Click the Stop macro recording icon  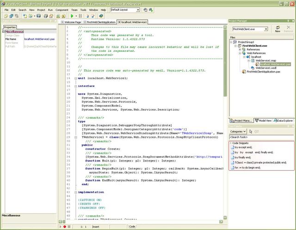pyautogui.click(x=69, y=227)
